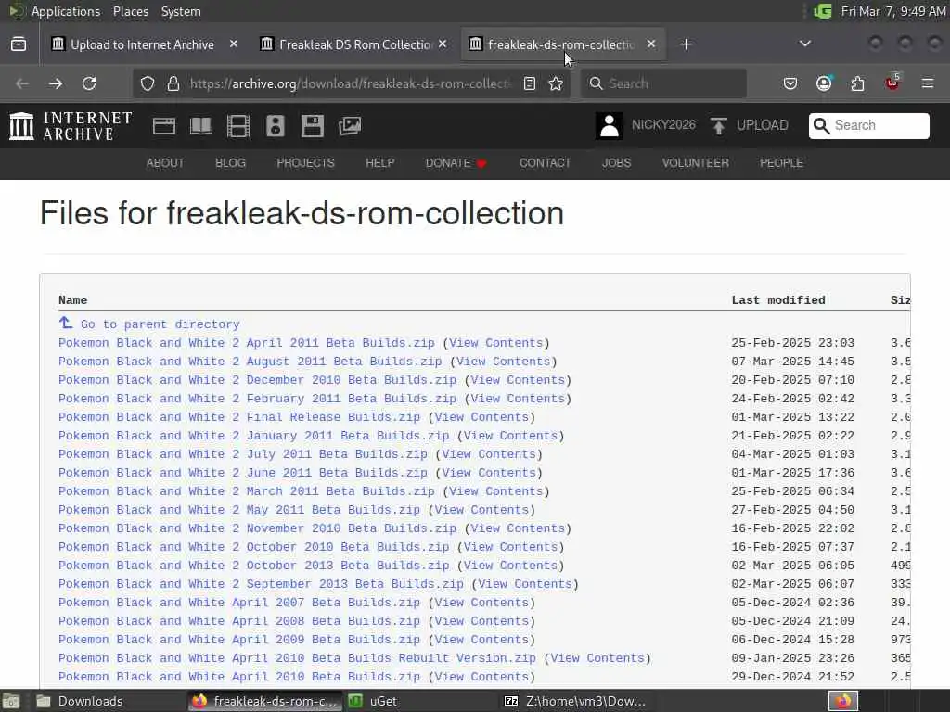Open a new browser tab with plus

(x=686, y=44)
